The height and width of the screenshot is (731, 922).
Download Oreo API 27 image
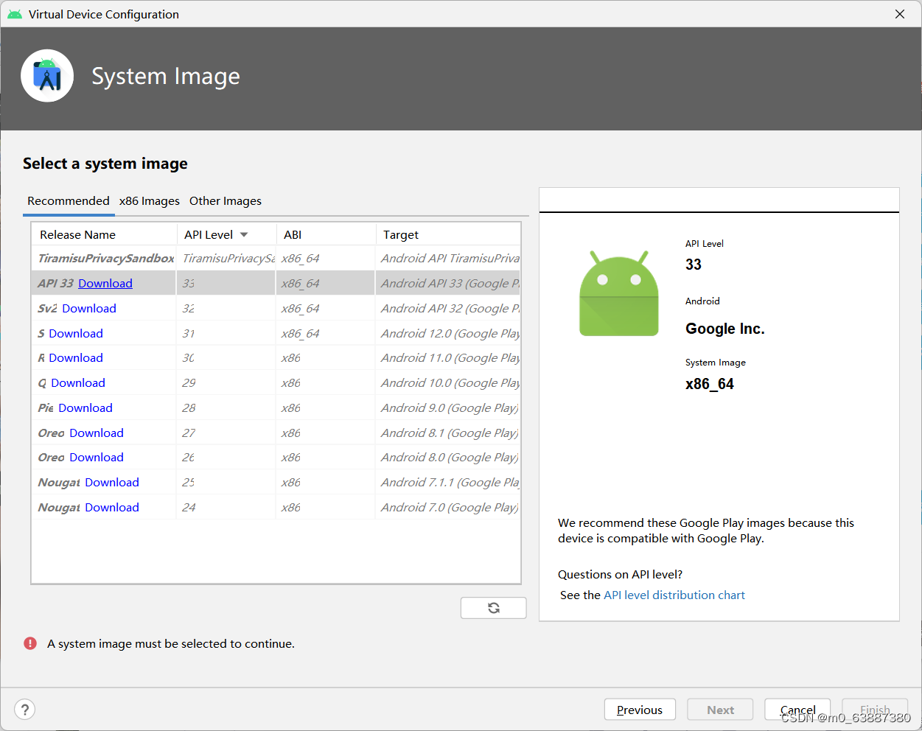pos(97,433)
